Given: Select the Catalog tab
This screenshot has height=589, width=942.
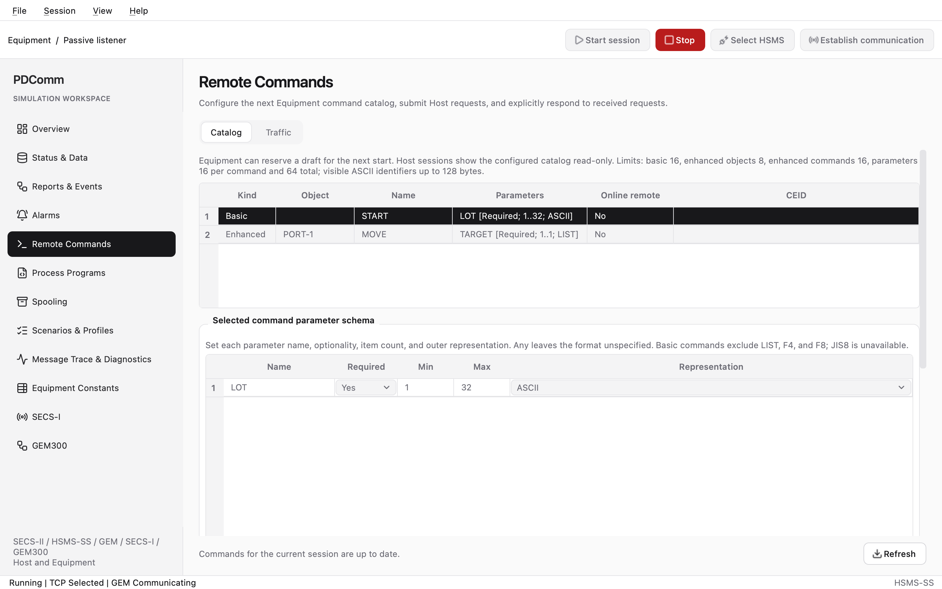Looking at the screenshot, I should pos(226,133).
